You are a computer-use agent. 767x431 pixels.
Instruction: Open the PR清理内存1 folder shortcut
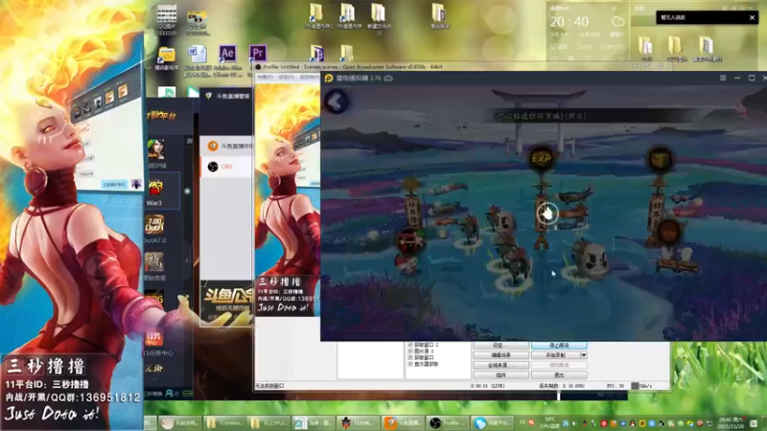coord(317,16)
